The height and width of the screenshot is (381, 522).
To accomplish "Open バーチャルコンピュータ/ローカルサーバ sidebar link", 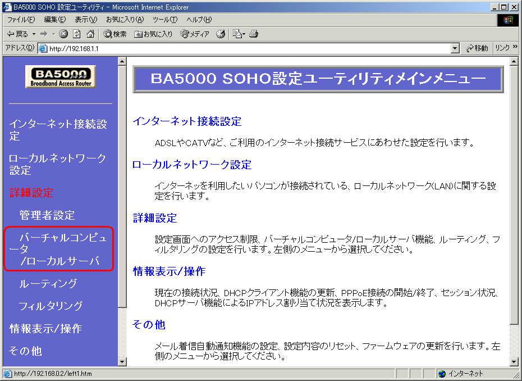I will tap(58, 249).
